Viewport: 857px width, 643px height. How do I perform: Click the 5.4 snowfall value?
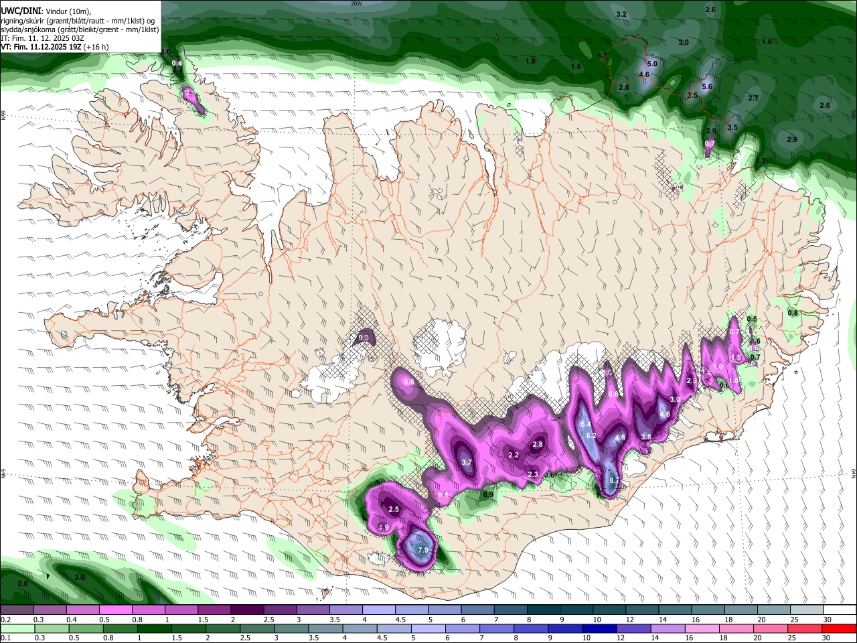point(586,424)
